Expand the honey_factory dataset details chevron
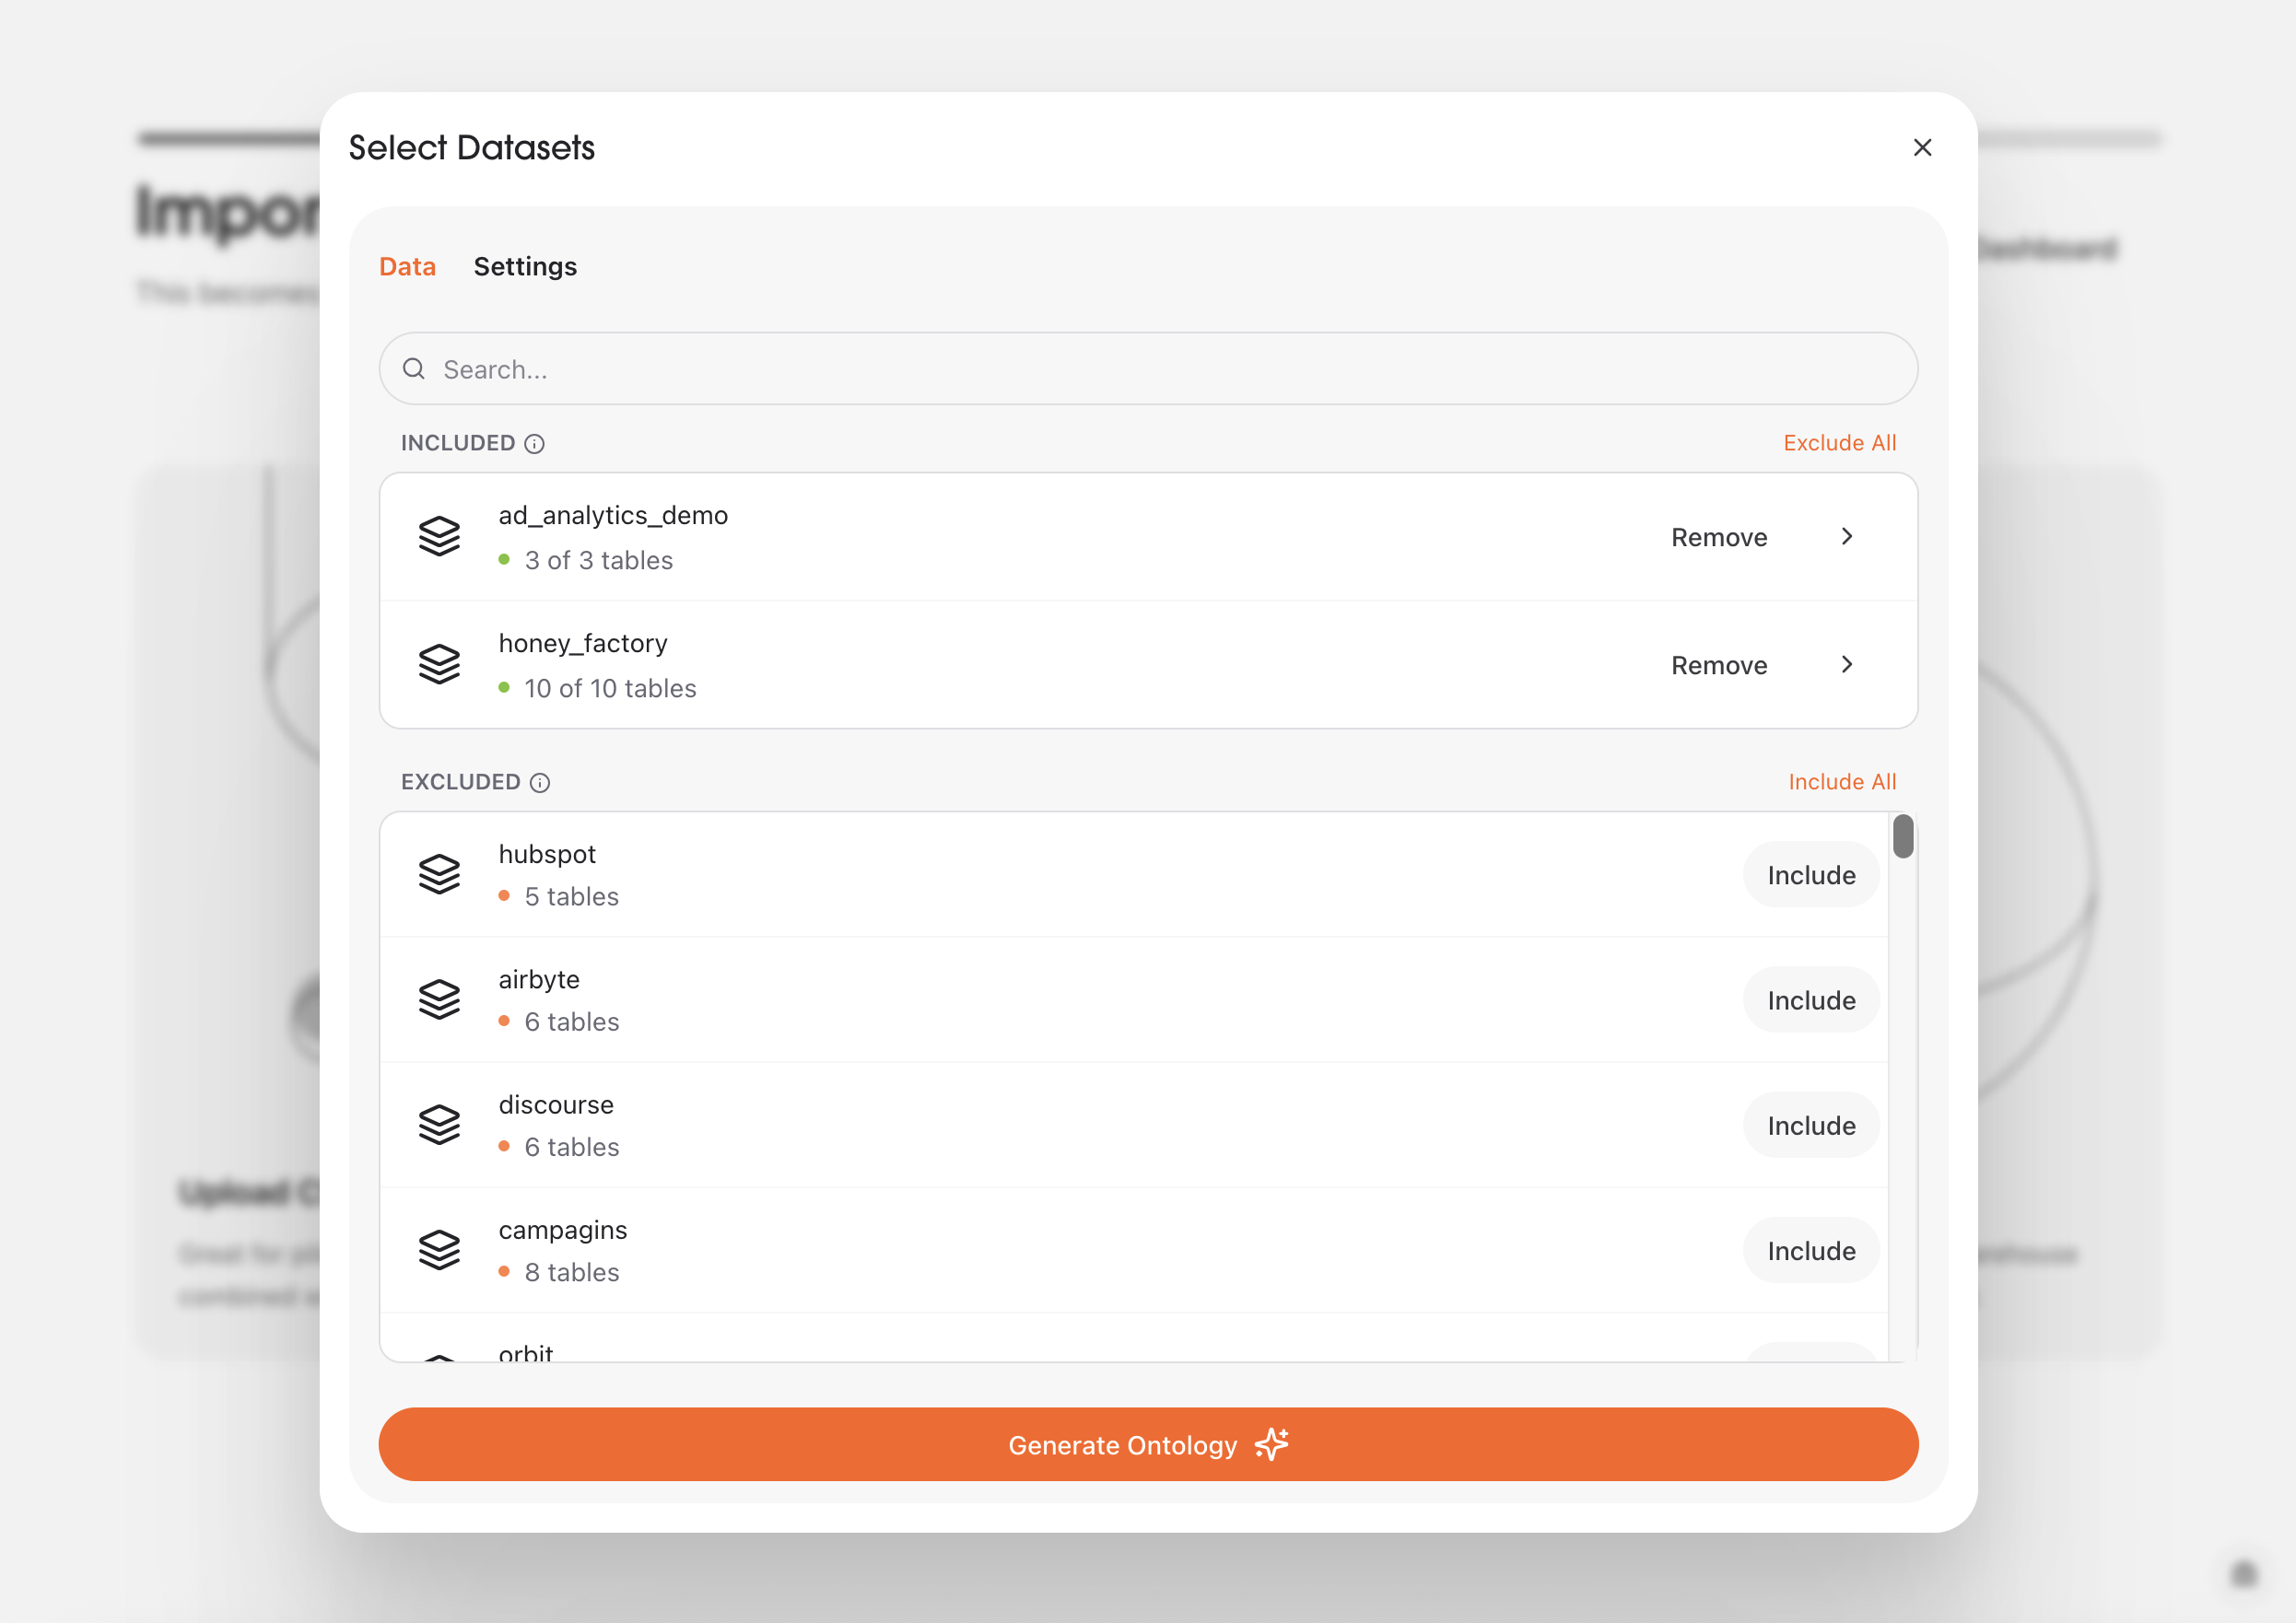 (x=1847, y=664)
